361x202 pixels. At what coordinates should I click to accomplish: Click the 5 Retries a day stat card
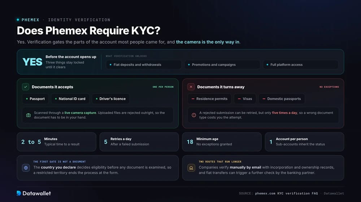click(139, 142)
